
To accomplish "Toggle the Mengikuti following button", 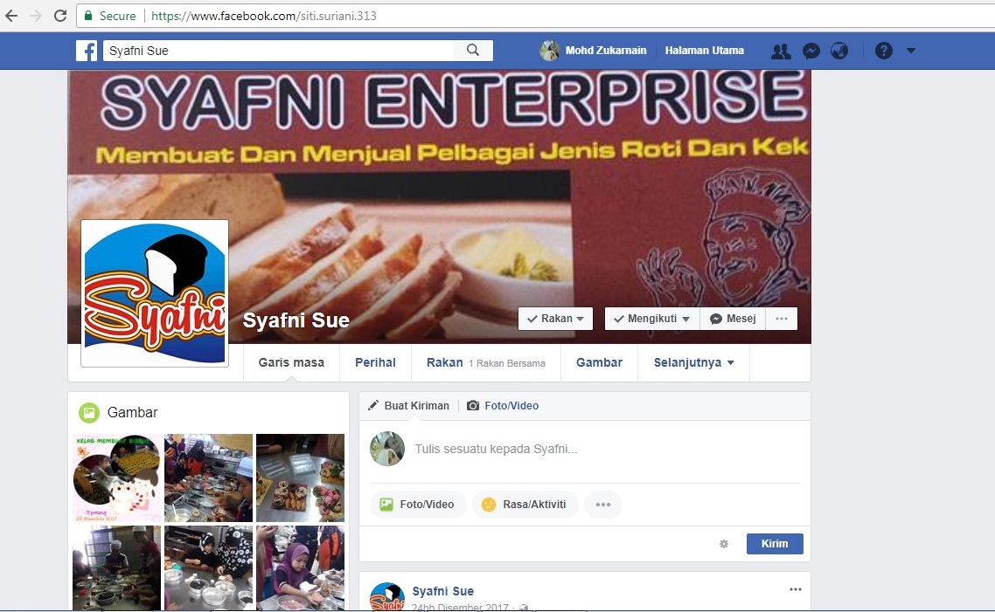I will (x=651, y=319).
